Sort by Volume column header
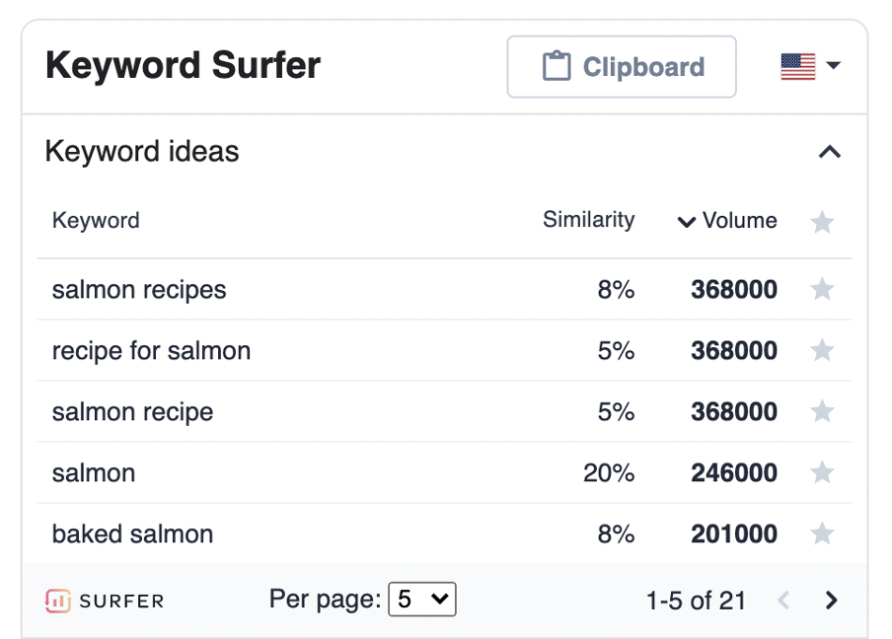The image size is (892, 639). 727,221
